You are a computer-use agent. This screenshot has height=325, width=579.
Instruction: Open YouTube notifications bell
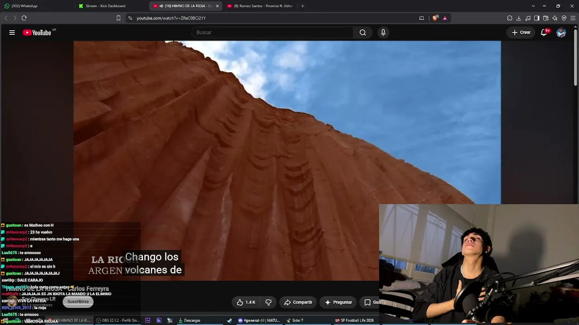tap(544, 32)
